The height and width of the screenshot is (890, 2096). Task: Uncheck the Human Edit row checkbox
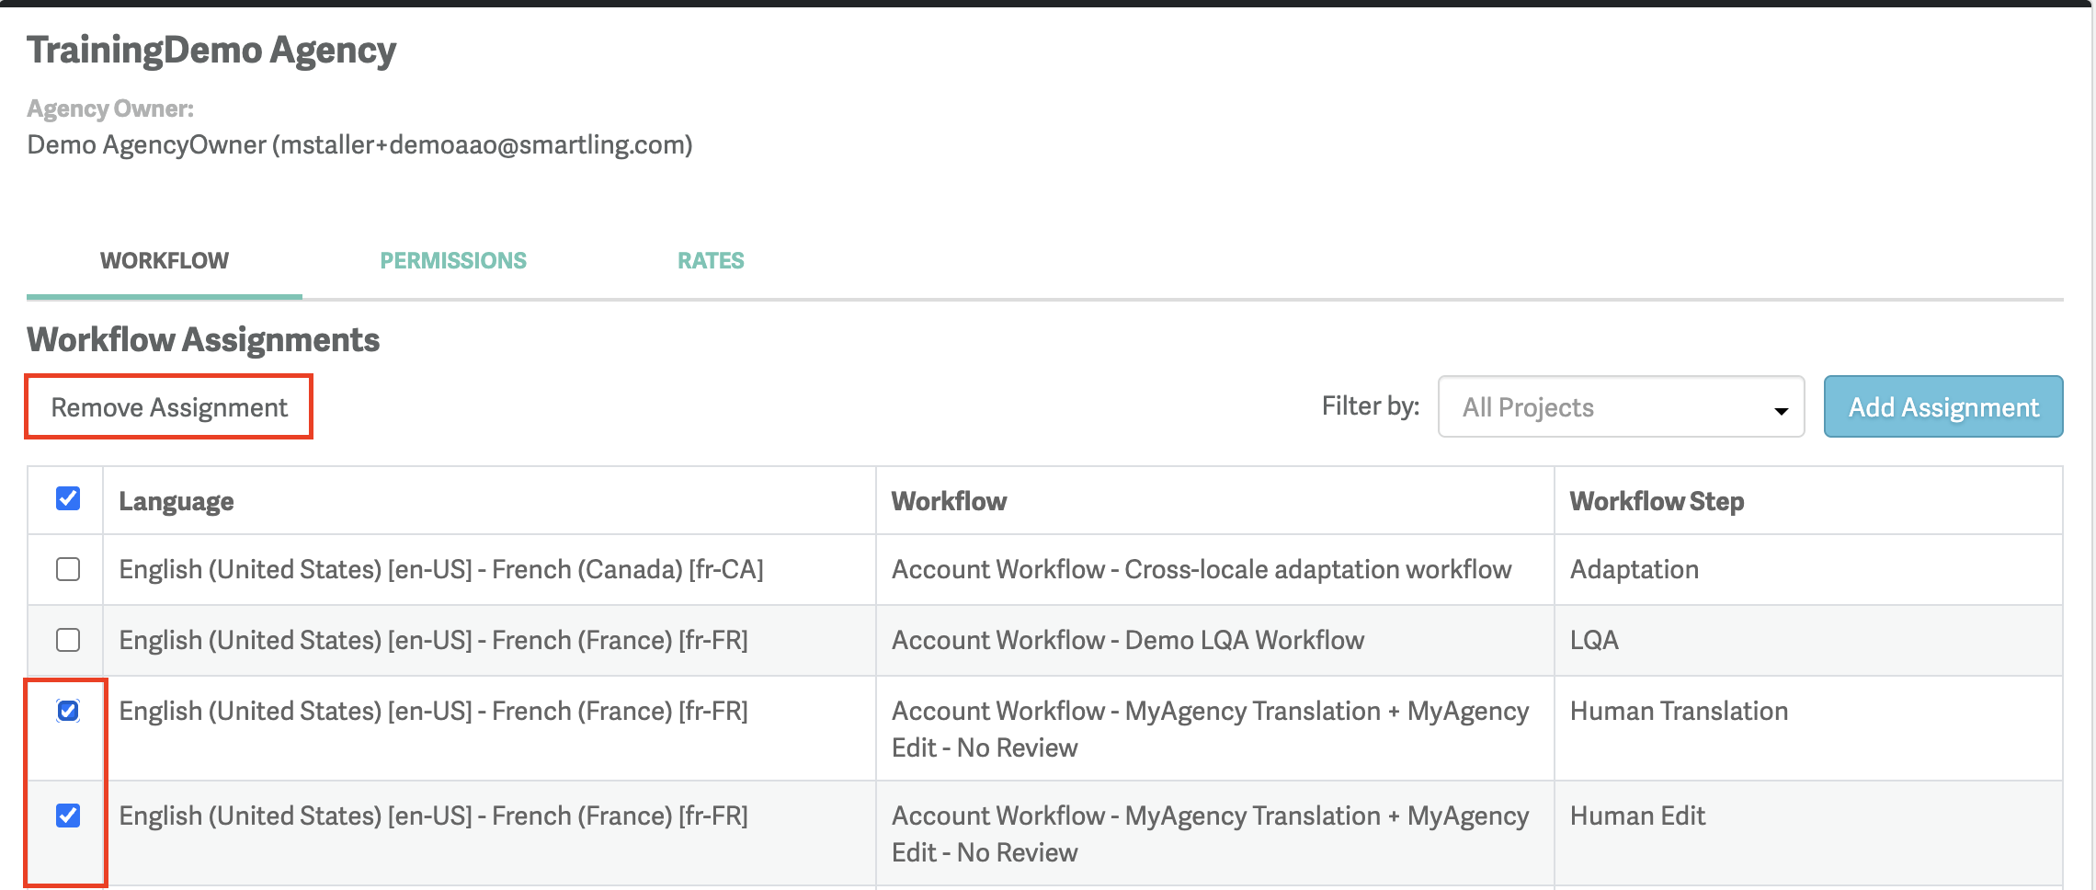[68, 816]
